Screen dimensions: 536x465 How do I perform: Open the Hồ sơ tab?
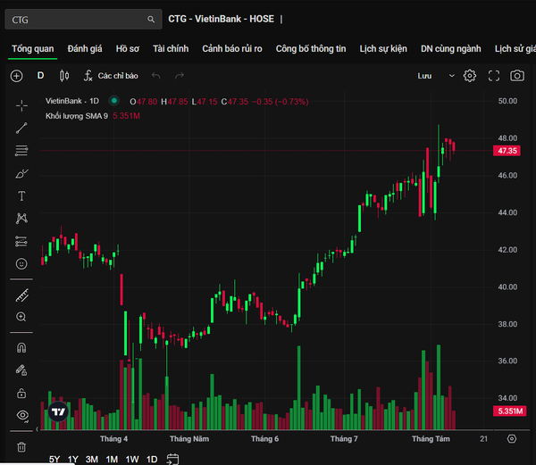click(128, 49)
